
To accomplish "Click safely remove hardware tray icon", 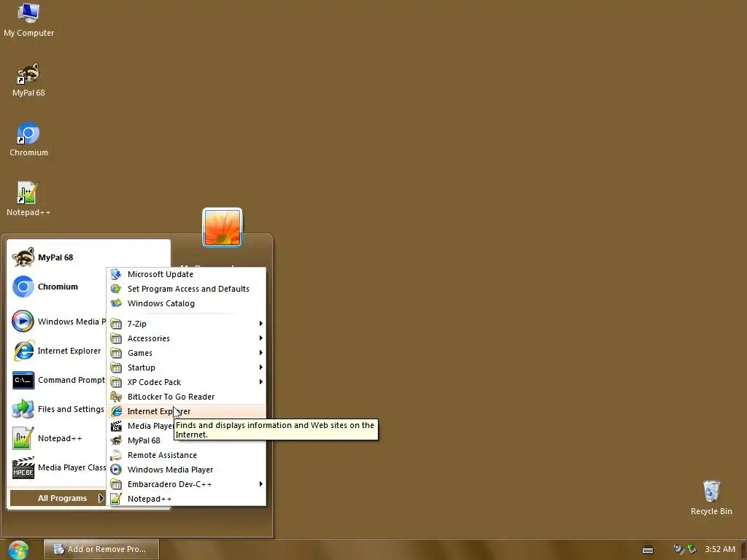I will [692, 549].
